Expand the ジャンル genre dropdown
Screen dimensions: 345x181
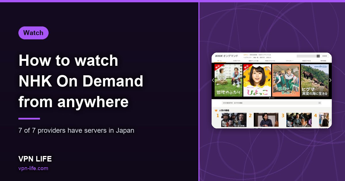290,61
